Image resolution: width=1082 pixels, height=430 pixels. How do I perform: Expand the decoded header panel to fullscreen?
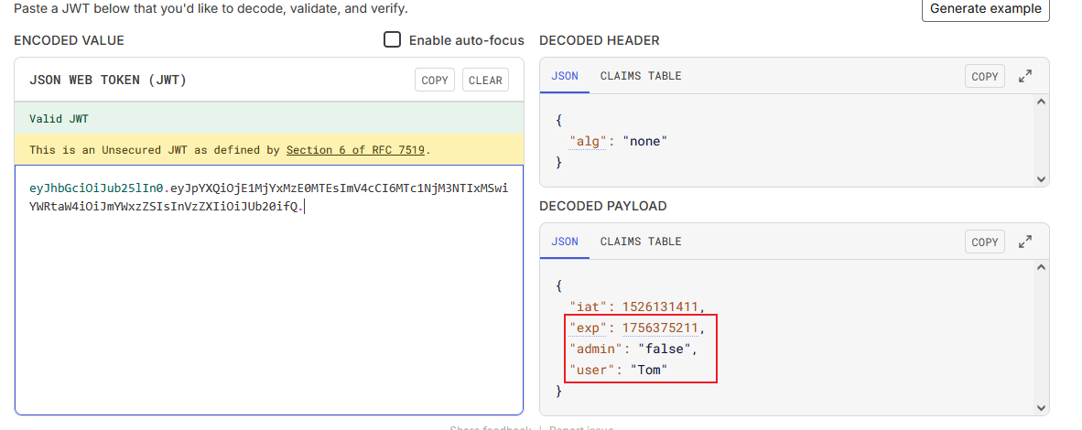[x=1025, y=77]
